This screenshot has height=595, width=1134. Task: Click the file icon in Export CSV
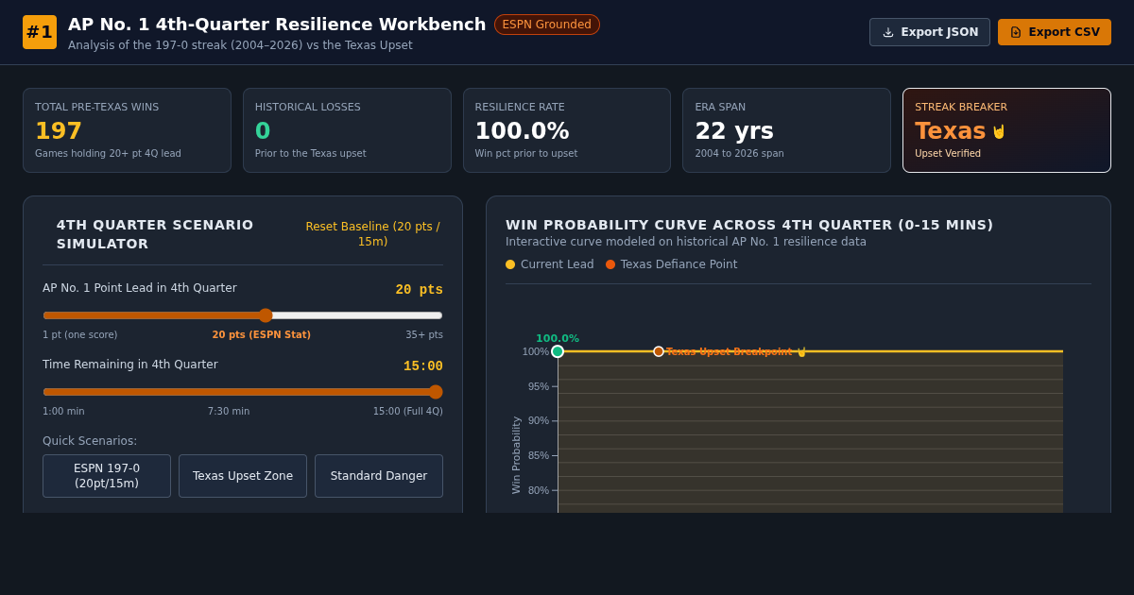click(x=1016, y=32)
